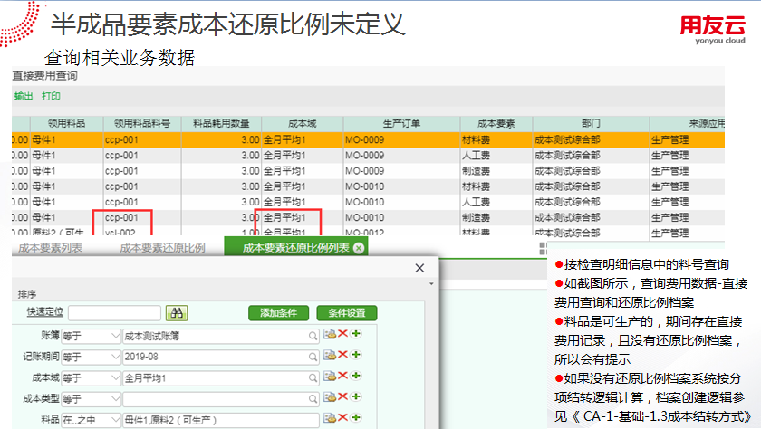Click the red X on 成本类型 row
The image size is (761, 429).
[x=343, y=398]
